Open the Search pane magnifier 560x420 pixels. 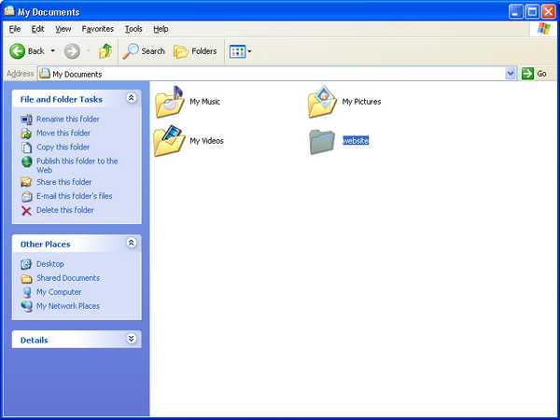click(x=143, y=51)
